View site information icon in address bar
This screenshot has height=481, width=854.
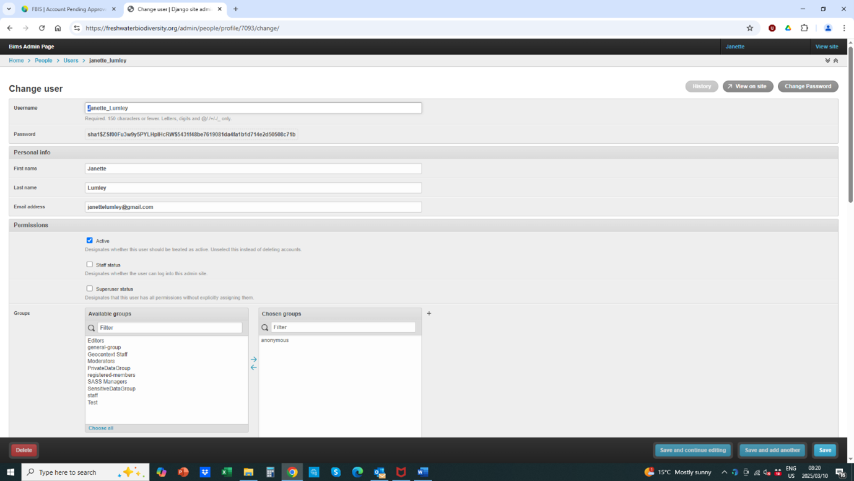tap(77, 28)
